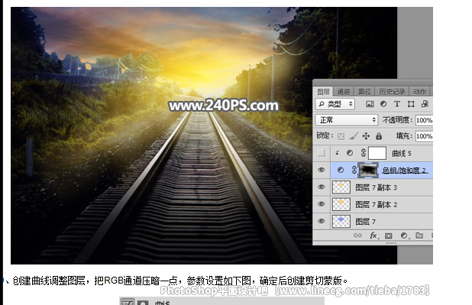This screenshot has width=472, height=305.
Task: Click adjustment icon of 曲线 5 layer
Action: [350, 153]
